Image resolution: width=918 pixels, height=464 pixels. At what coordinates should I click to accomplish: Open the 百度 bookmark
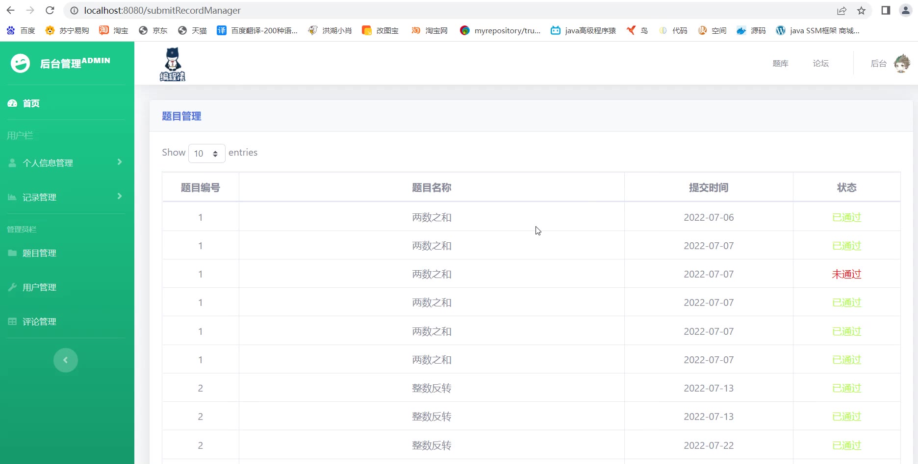[21, 30]
